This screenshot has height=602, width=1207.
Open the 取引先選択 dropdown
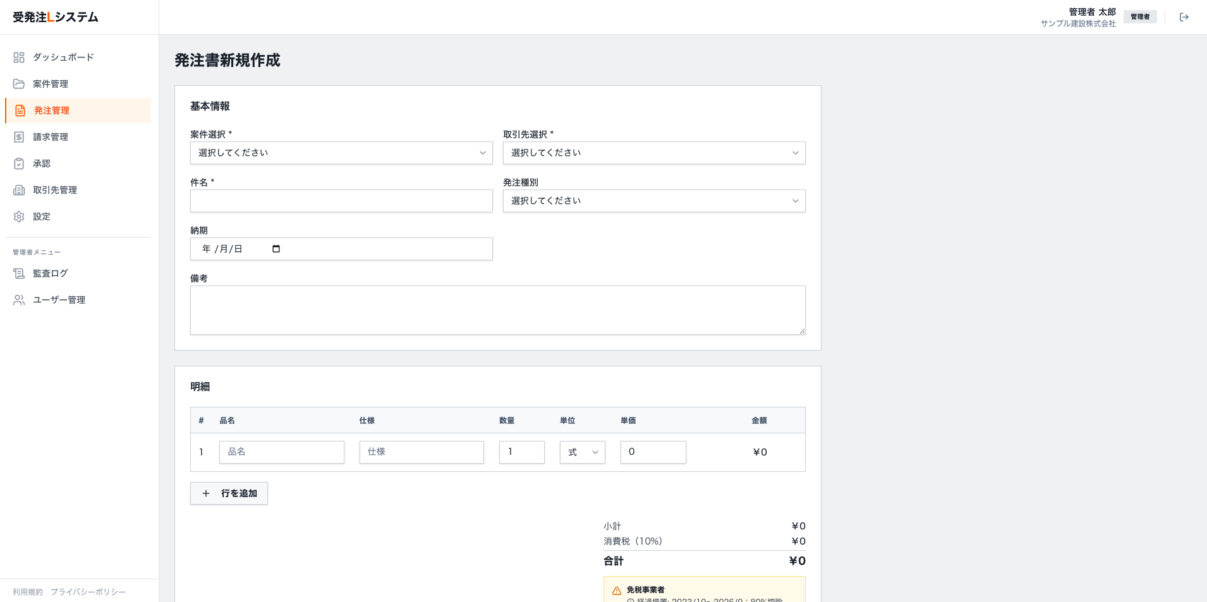pyautogui.click(x=654, y=153)
